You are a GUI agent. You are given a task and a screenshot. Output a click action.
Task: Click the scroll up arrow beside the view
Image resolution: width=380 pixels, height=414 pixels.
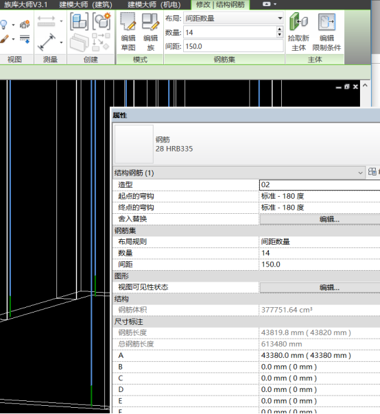[x=365, y=86]
